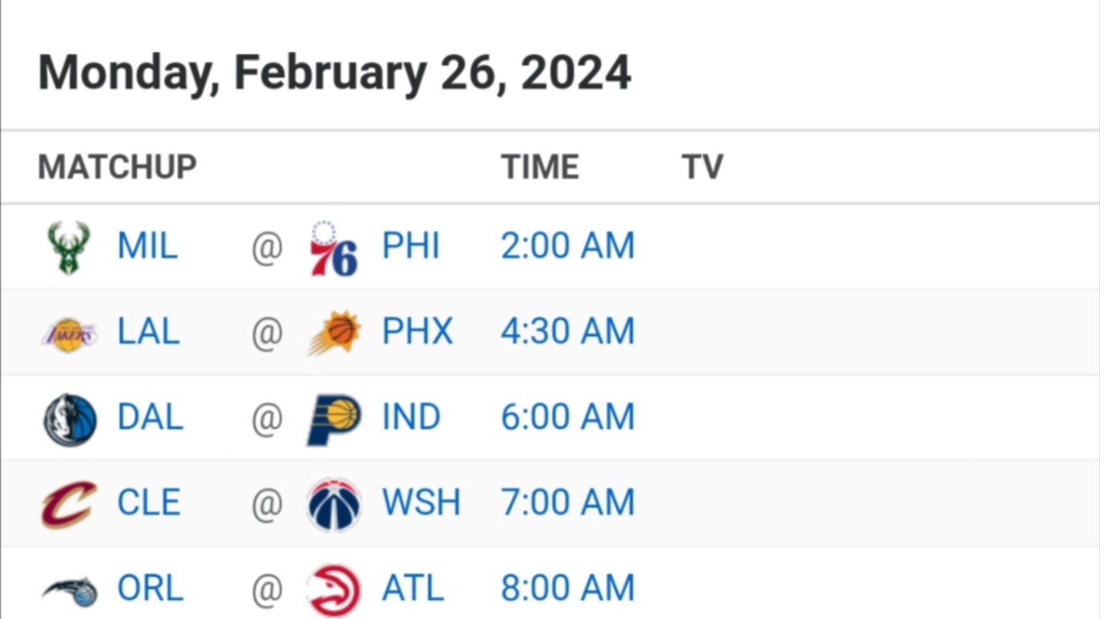
Task: Open the LAL team link
Action: tap(148, 331)
